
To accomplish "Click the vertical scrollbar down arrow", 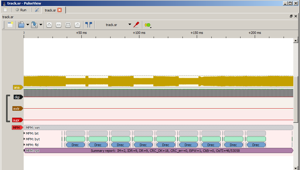I will [x=296, y=168].
